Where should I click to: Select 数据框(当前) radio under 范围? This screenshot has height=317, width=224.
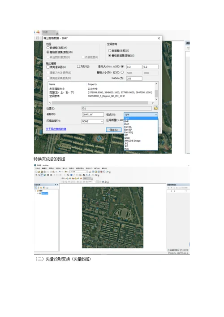click(48, 48)
